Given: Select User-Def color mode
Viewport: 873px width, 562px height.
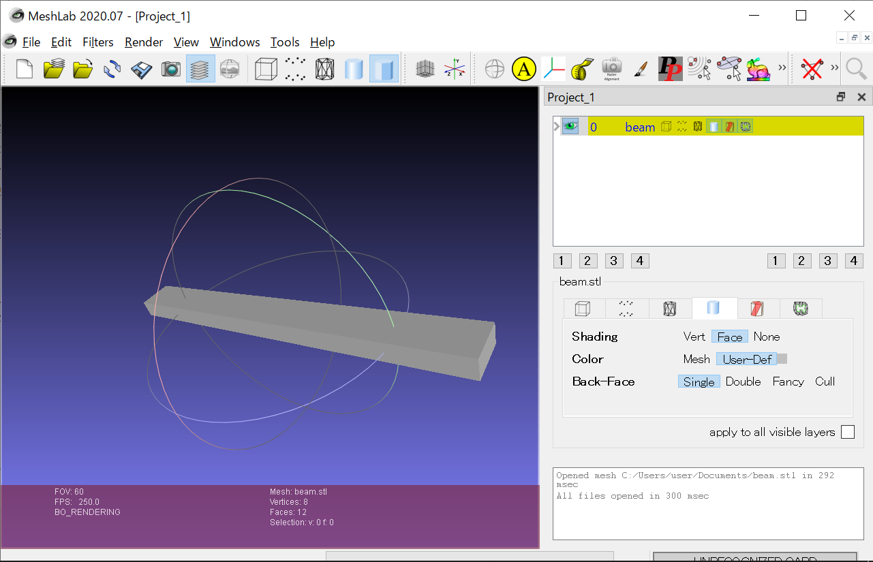Looking at the screenshot, I should 746,359.
